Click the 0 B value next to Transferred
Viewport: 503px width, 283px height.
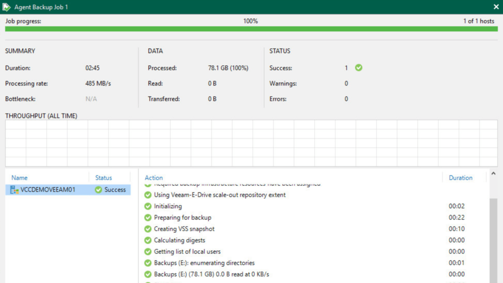212,99
